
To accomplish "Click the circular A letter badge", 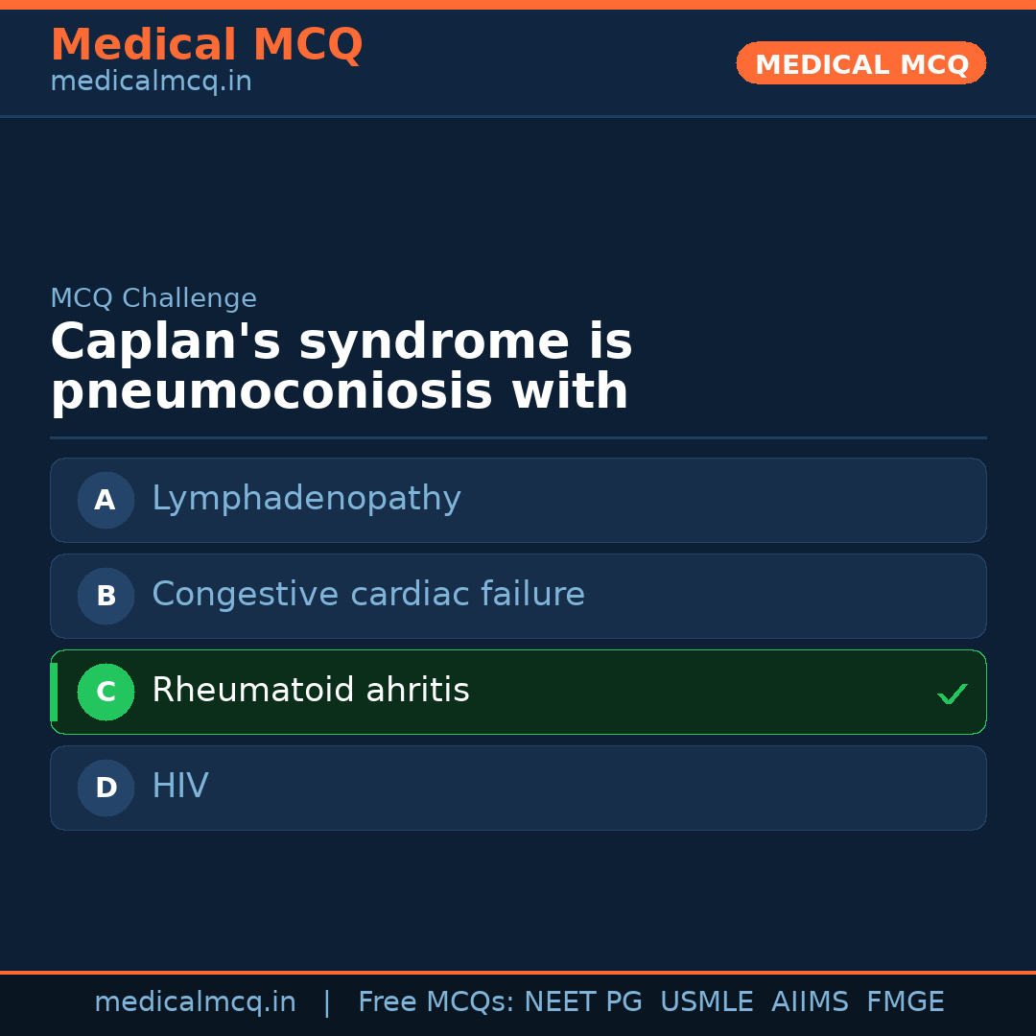I will (106, 500).
